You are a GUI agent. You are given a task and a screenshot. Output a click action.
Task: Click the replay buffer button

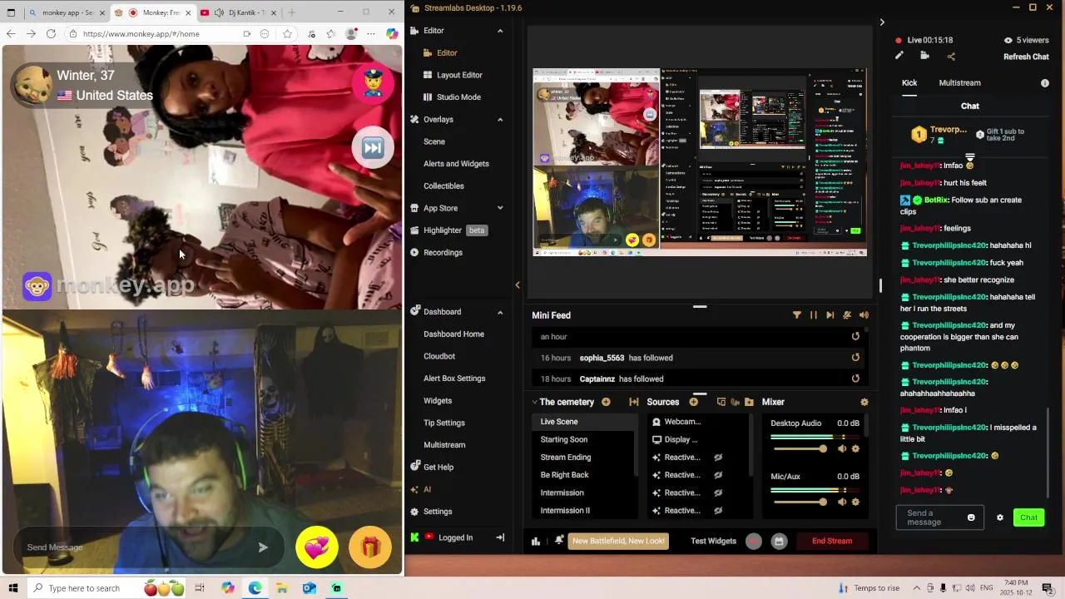(x=779, y=542)
